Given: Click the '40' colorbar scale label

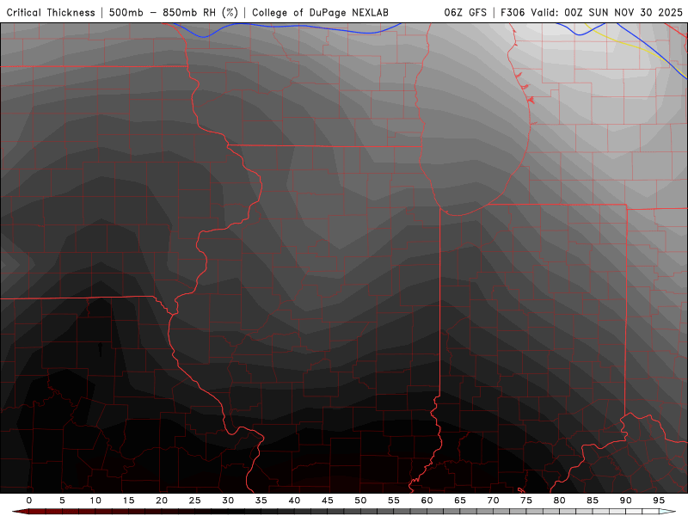Looking at the screenshot, I should pyautogui.click(x=294, y=501).
